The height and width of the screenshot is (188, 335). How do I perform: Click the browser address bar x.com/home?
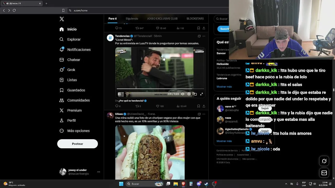pos(81,10)
